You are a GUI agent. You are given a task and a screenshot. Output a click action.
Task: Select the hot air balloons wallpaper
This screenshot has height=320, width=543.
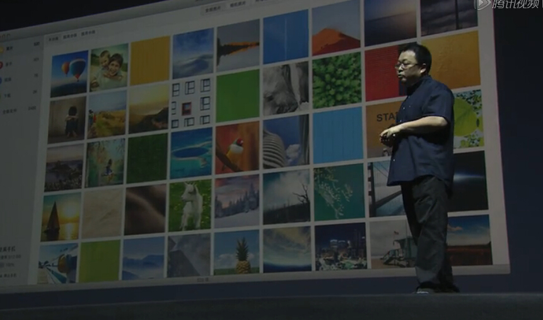[x=69, y=73]
